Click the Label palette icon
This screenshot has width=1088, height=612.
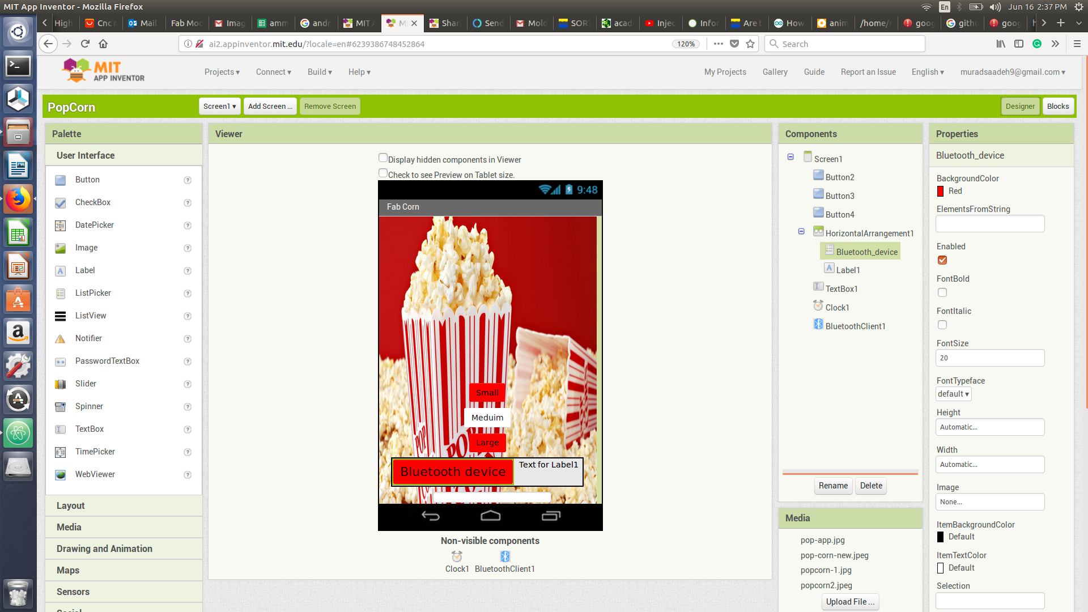click(x=61, y=271)
